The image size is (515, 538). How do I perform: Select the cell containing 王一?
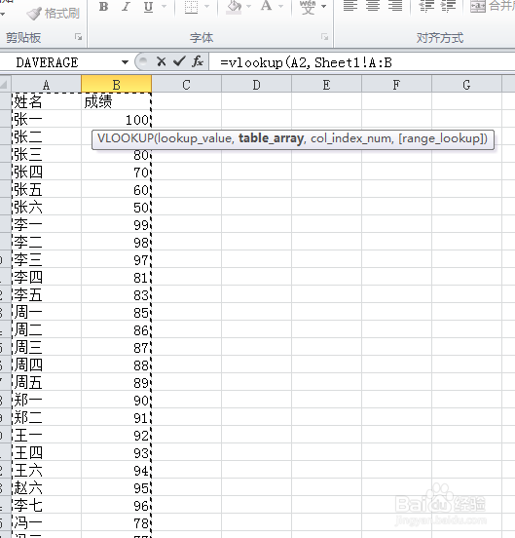[47, 435]
